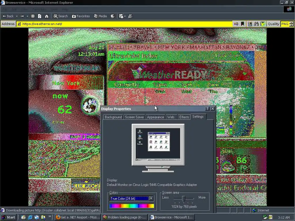Open the Colors True Color dropdown
Screen dimensions: 295x221
131,199
